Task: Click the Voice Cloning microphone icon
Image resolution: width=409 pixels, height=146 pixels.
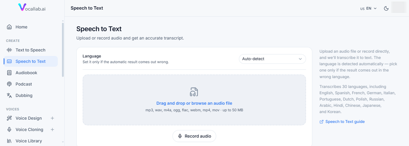Action: pos(10,130)
